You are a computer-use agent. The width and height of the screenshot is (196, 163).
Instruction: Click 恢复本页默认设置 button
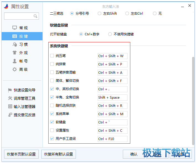[21, 154]
